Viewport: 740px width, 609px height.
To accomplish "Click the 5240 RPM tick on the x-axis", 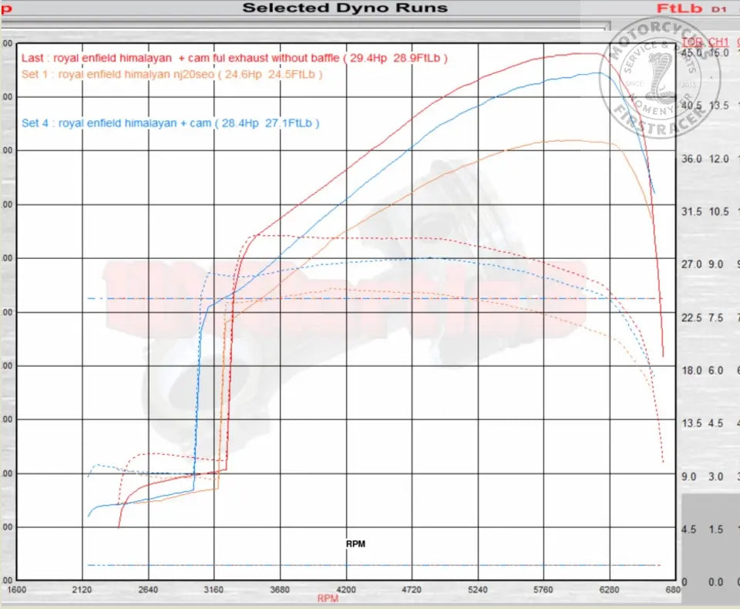I will [478, 590].
